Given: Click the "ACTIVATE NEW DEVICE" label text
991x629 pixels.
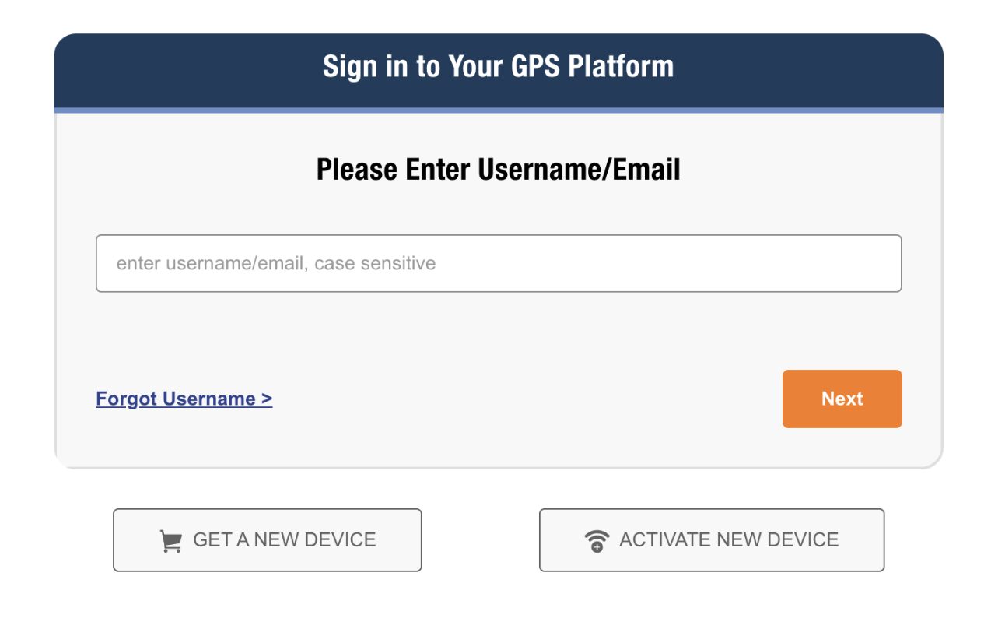Looking at the screenshot, I should point(729,540).
